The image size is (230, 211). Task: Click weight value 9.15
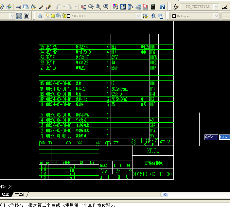152,131
